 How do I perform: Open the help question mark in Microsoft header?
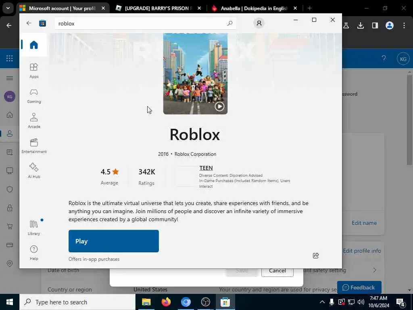click(384, 58)
